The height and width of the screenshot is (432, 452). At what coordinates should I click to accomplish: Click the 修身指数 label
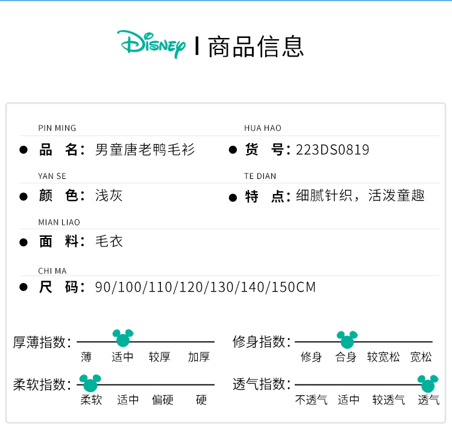pyautogui.click(x=262, y=342)
